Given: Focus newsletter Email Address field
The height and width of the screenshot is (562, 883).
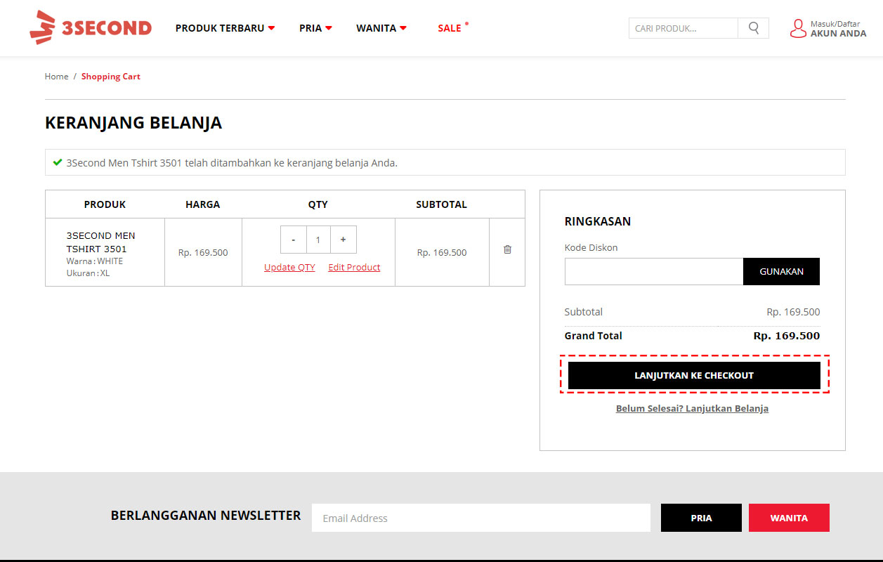Looking at the screenshot, I should pos(481,518).
